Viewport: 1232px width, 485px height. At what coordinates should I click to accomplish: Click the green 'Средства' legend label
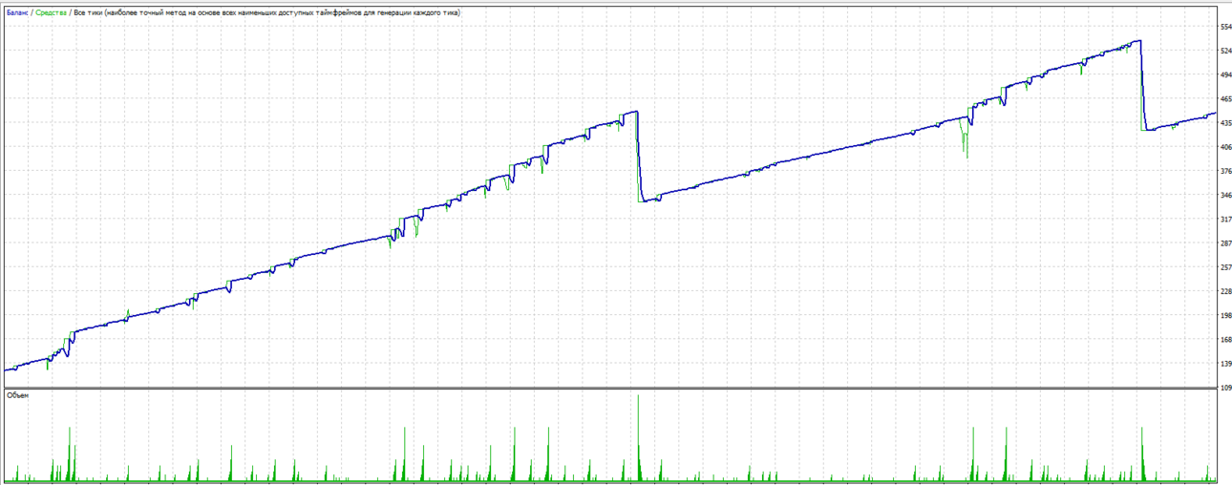52,14
